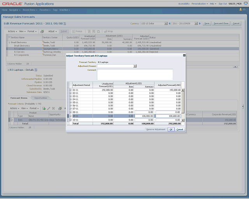
Task: Expand the 10-11 adjustment period row
Action: 71,120
